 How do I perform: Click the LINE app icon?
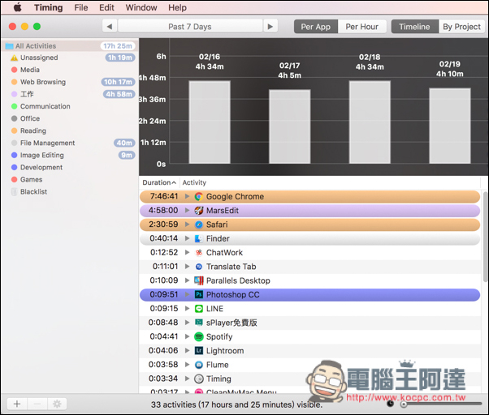coord(198,309)
